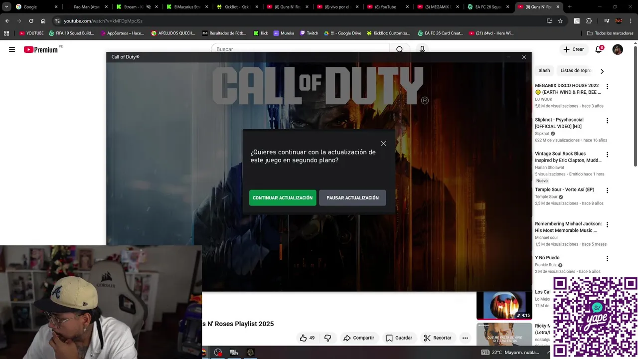Open more actions ellipsis beside Recortar
Screen dimensions: 638x359
click(465, 338)
